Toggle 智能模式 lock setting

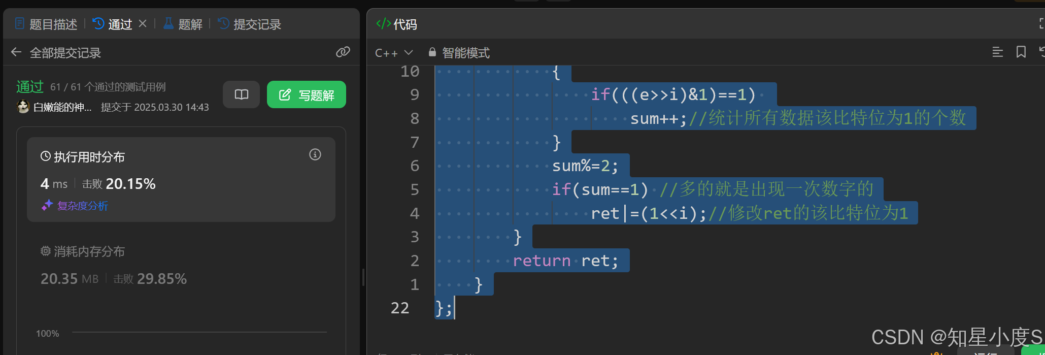459,53
